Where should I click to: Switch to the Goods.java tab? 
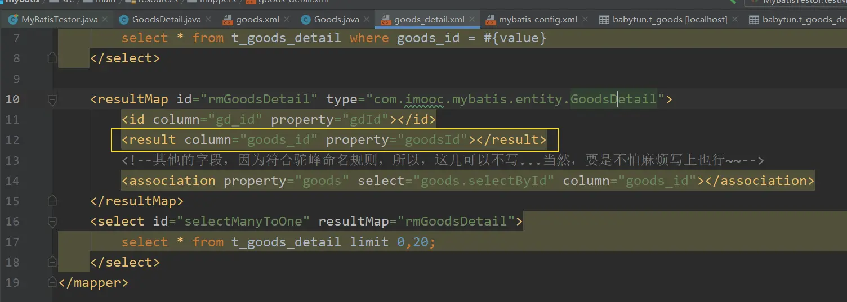tap(336, 20)
